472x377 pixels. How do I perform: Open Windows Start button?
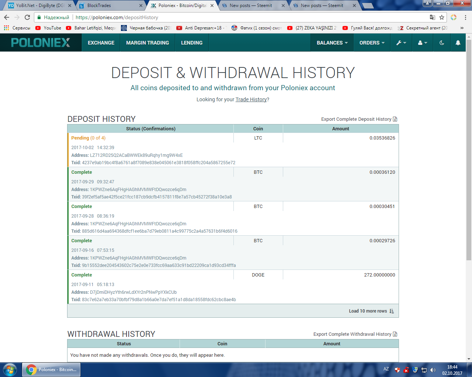click(10, 370)
